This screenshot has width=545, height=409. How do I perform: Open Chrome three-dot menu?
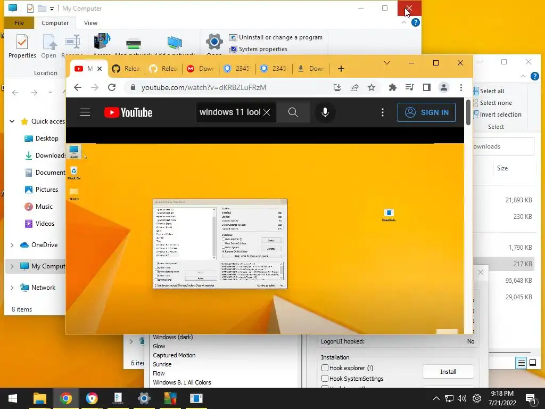(461, 88)
